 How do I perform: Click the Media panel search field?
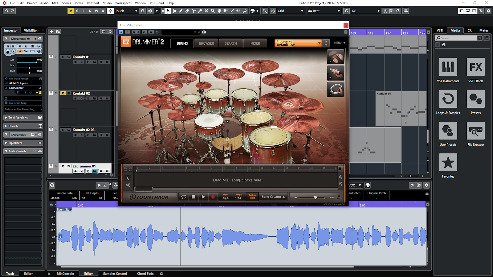(x=457, y=38)
